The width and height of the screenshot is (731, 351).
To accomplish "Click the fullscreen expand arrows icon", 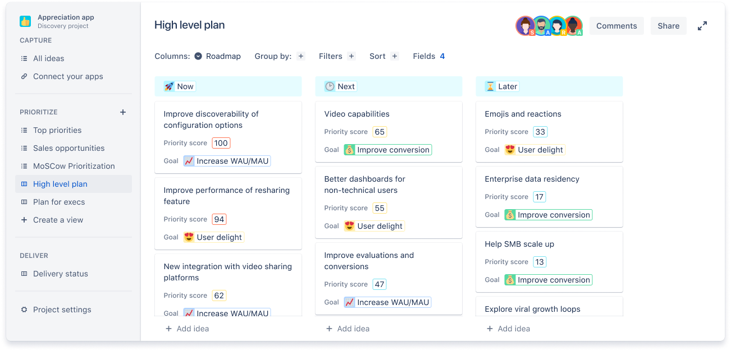I will [702, 26].
